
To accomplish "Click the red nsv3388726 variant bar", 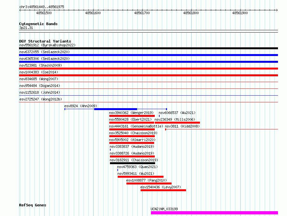I will pos(132,156).
